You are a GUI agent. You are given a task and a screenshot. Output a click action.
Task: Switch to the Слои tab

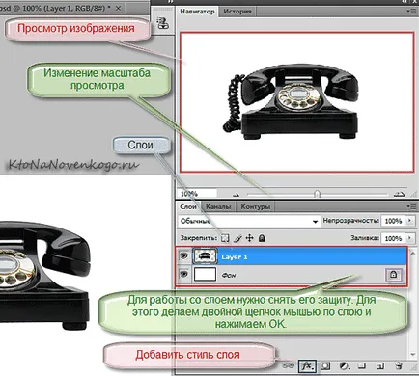pos(188,206)
